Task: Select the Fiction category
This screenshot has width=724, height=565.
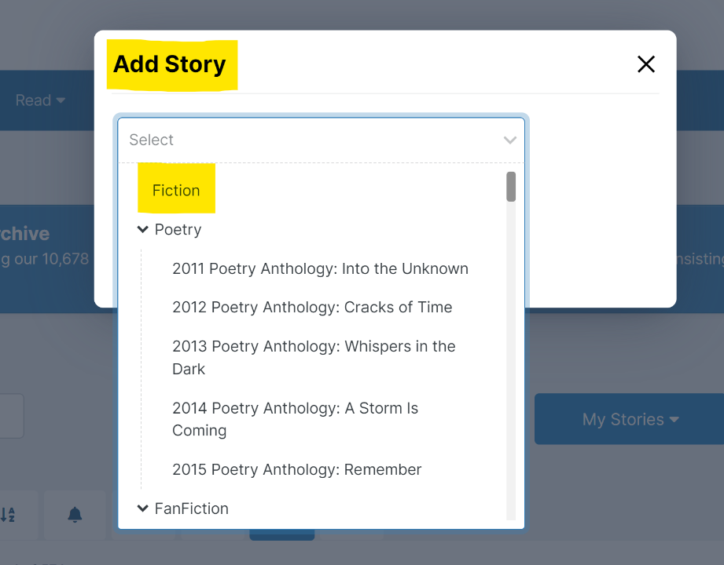Action: coord(176,190)
